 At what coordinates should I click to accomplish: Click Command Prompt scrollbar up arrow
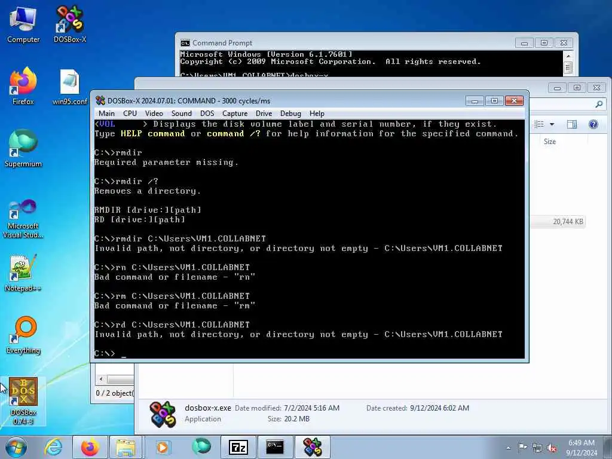click(x=568, y=56)
